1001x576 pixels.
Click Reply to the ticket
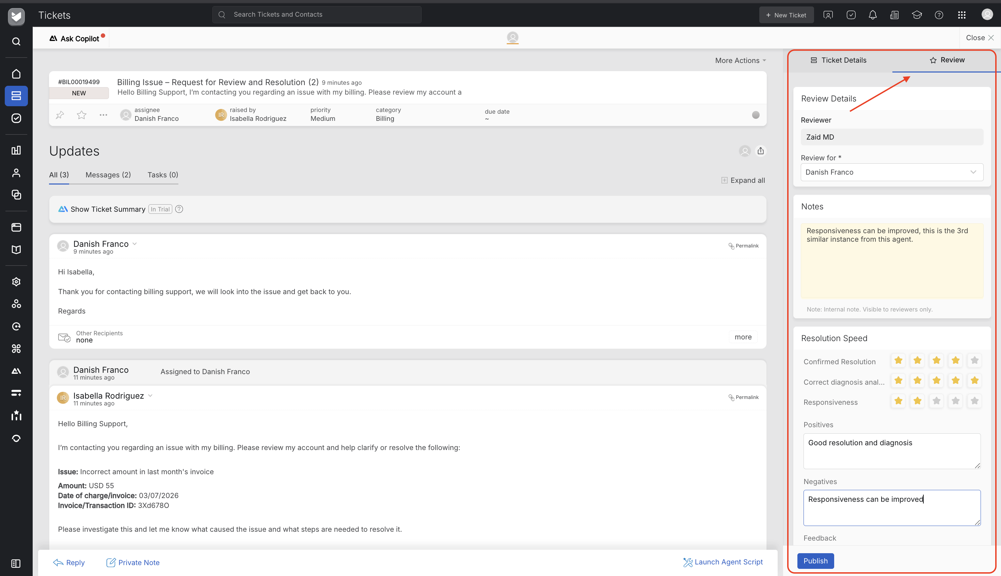pyautogui.click(x=69, y=562)
